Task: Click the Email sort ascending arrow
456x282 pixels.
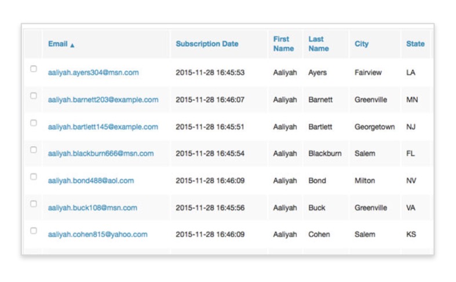Action: click(72, 45)
